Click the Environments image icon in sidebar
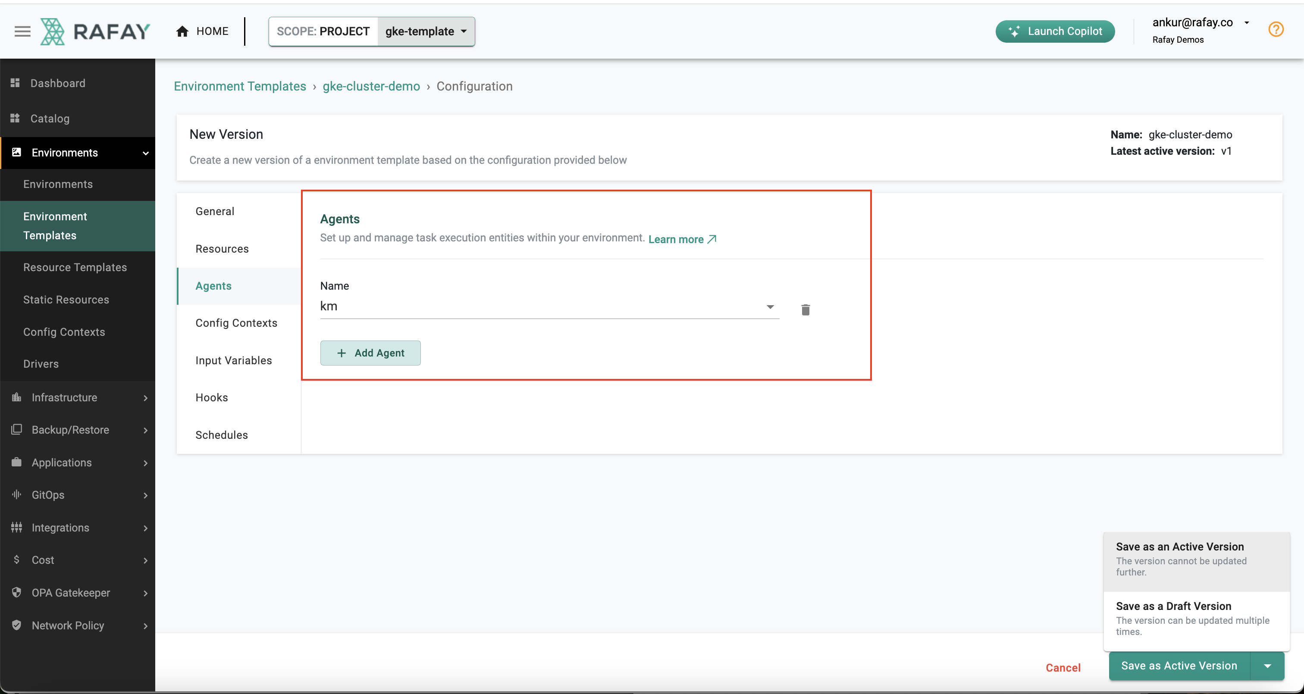 [x=16, y=152]
